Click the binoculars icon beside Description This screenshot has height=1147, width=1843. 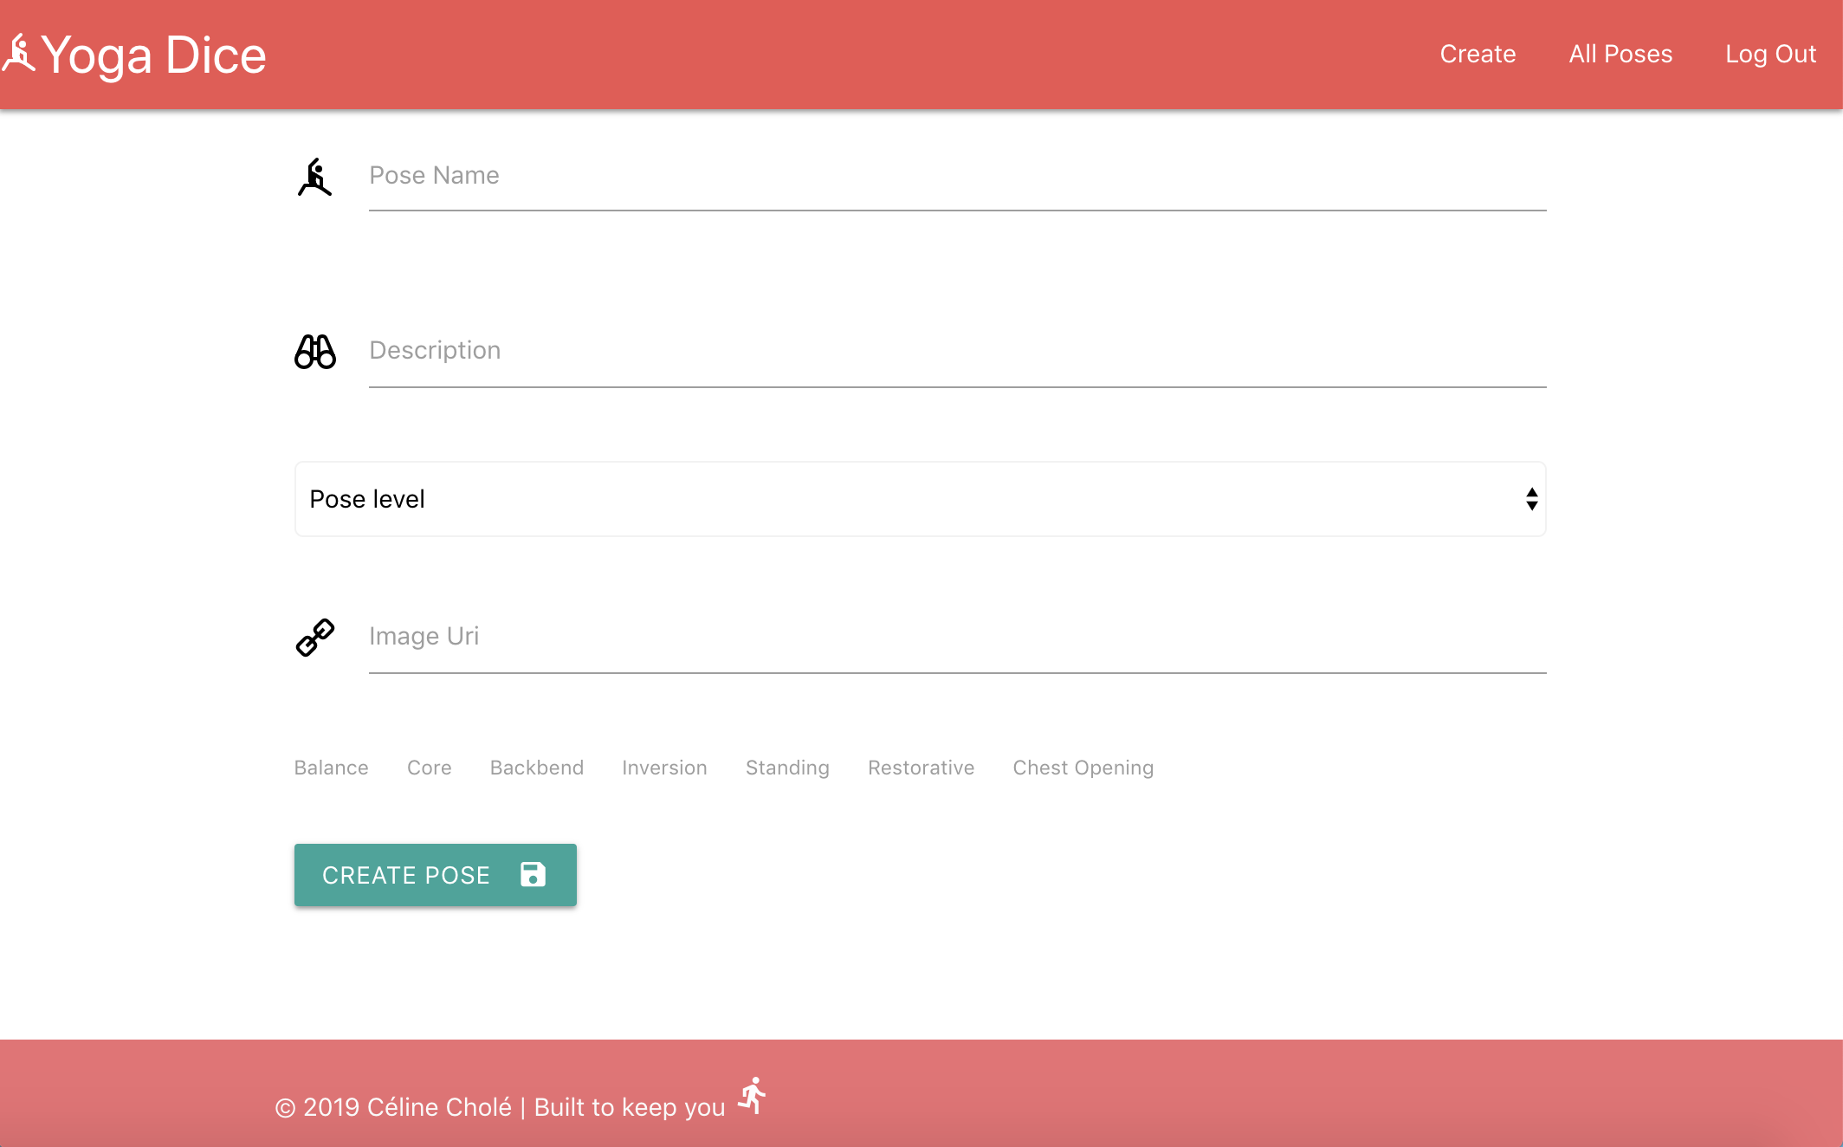[315, 352]
